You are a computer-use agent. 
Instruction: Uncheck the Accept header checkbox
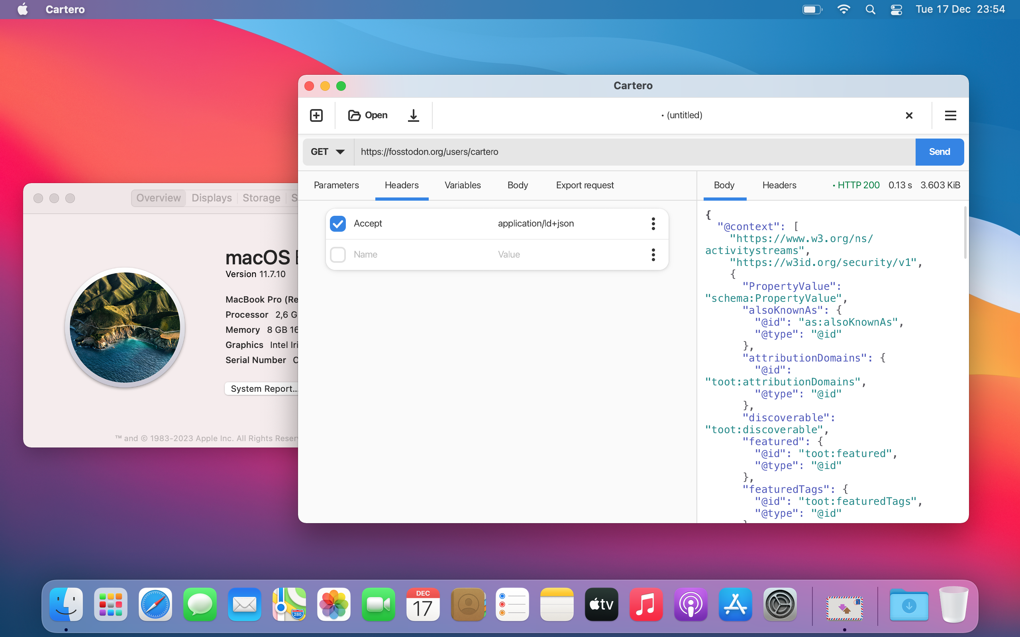337,224
